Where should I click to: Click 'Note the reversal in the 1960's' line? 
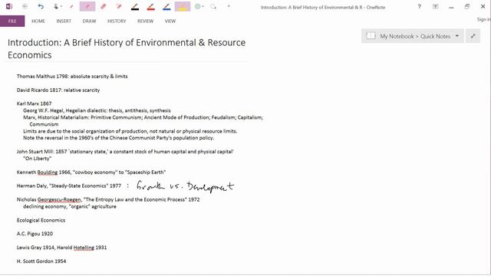119,138
